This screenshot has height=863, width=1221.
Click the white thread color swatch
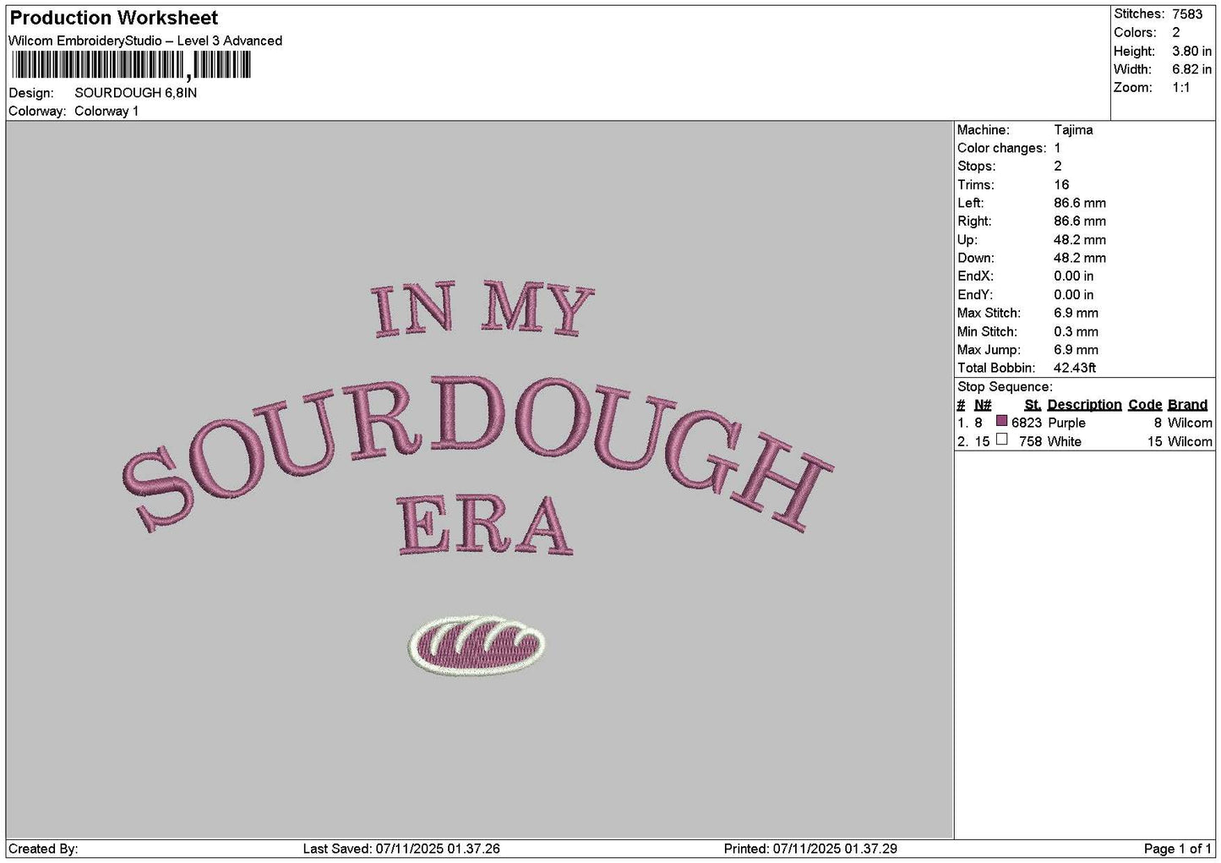click(1002, 440)
